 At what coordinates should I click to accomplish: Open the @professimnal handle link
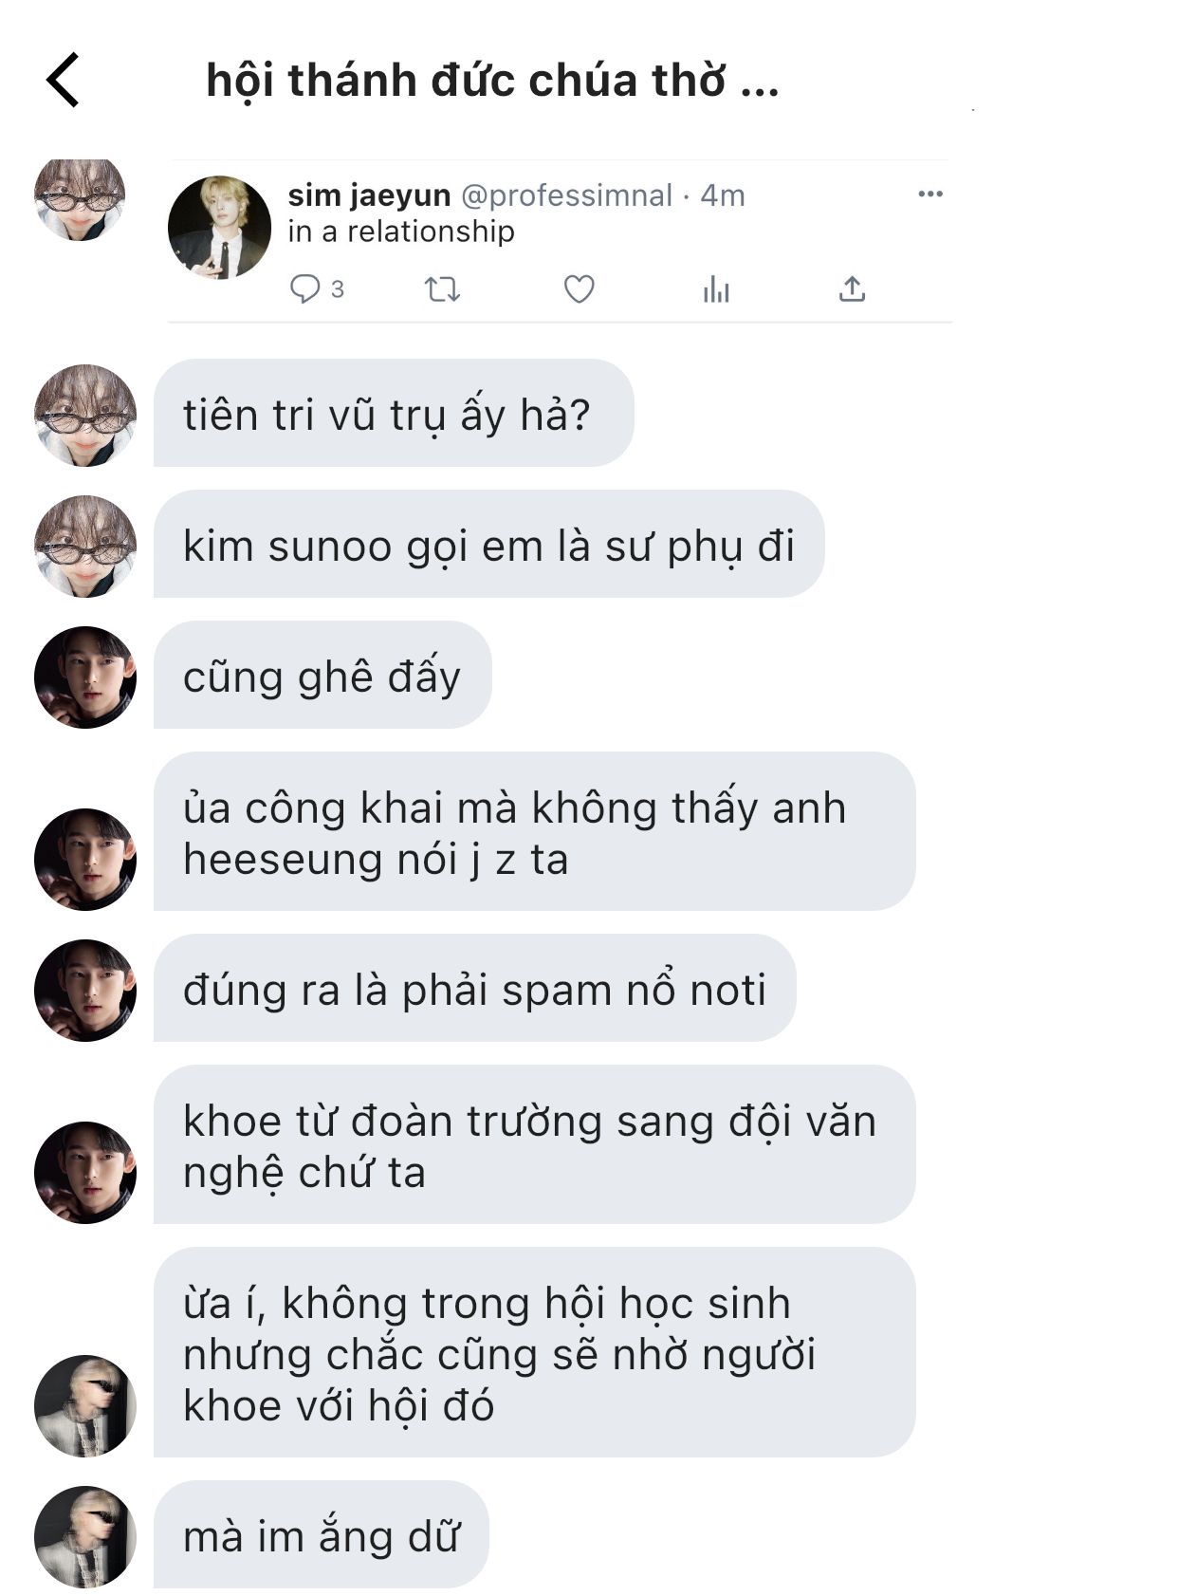(x=566, y=195)
